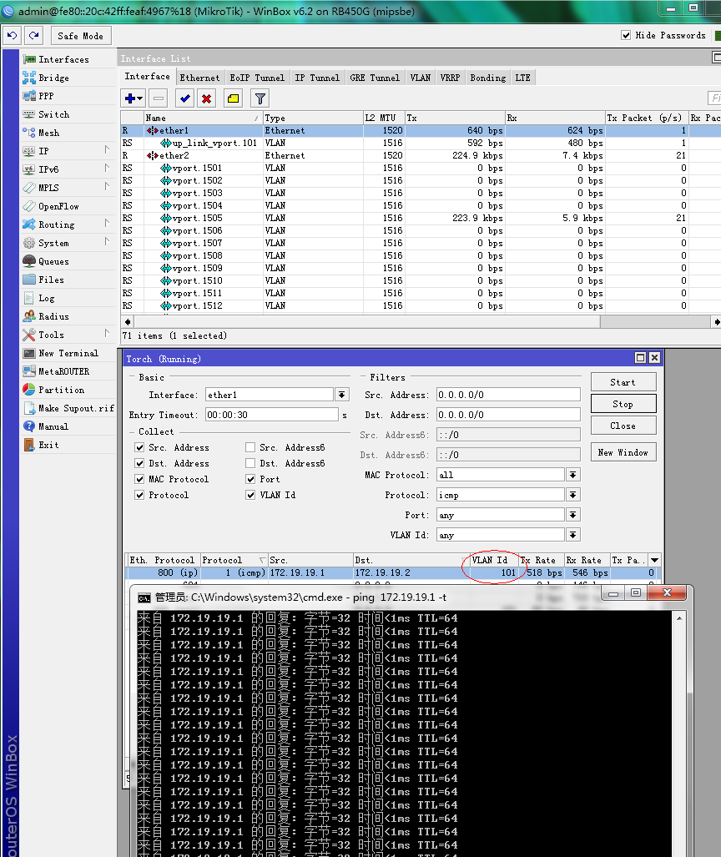
Task: Open the Interface dropdown in Torch
Action: pos(342,395)
